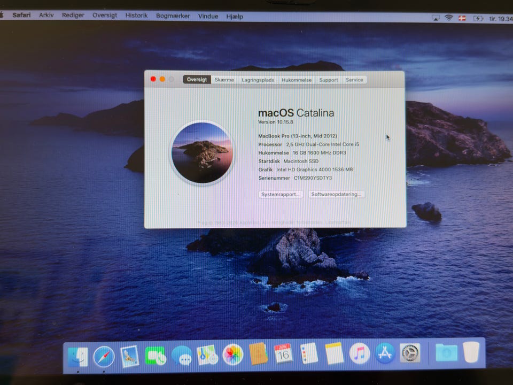Open the Messages app icon

182,356
